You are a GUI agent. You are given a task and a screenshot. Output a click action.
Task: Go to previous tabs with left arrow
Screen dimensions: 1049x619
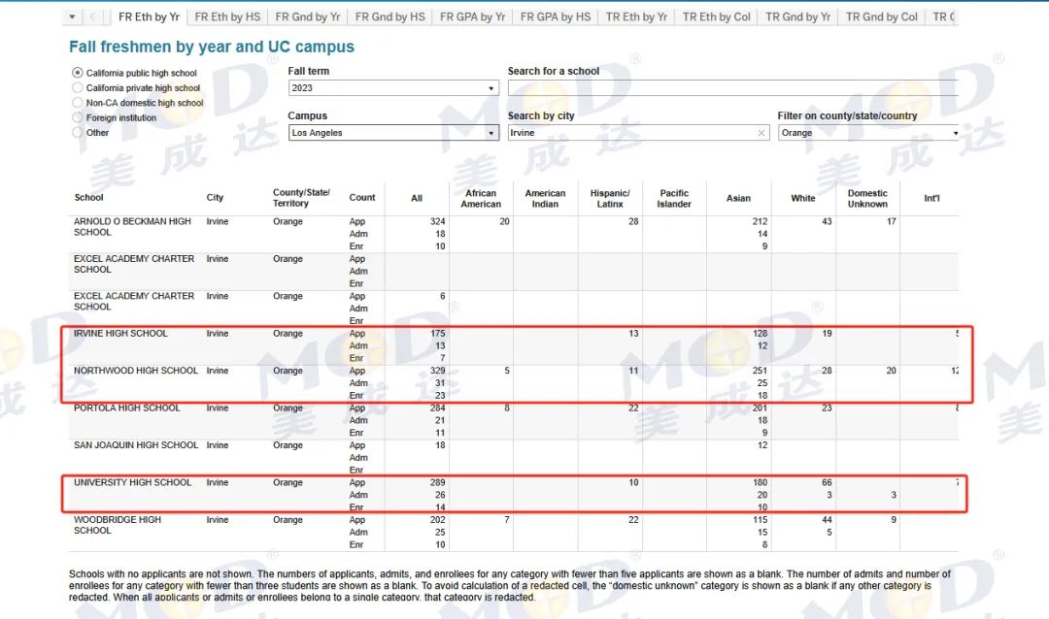92,16
